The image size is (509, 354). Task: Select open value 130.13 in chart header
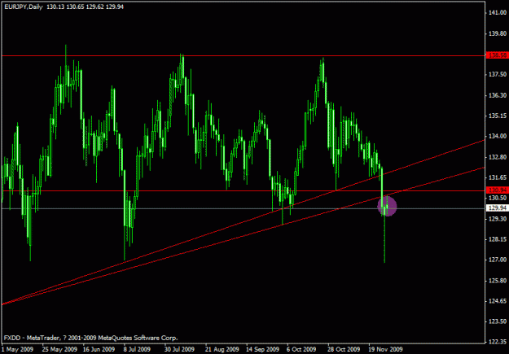tap(55, 7)
